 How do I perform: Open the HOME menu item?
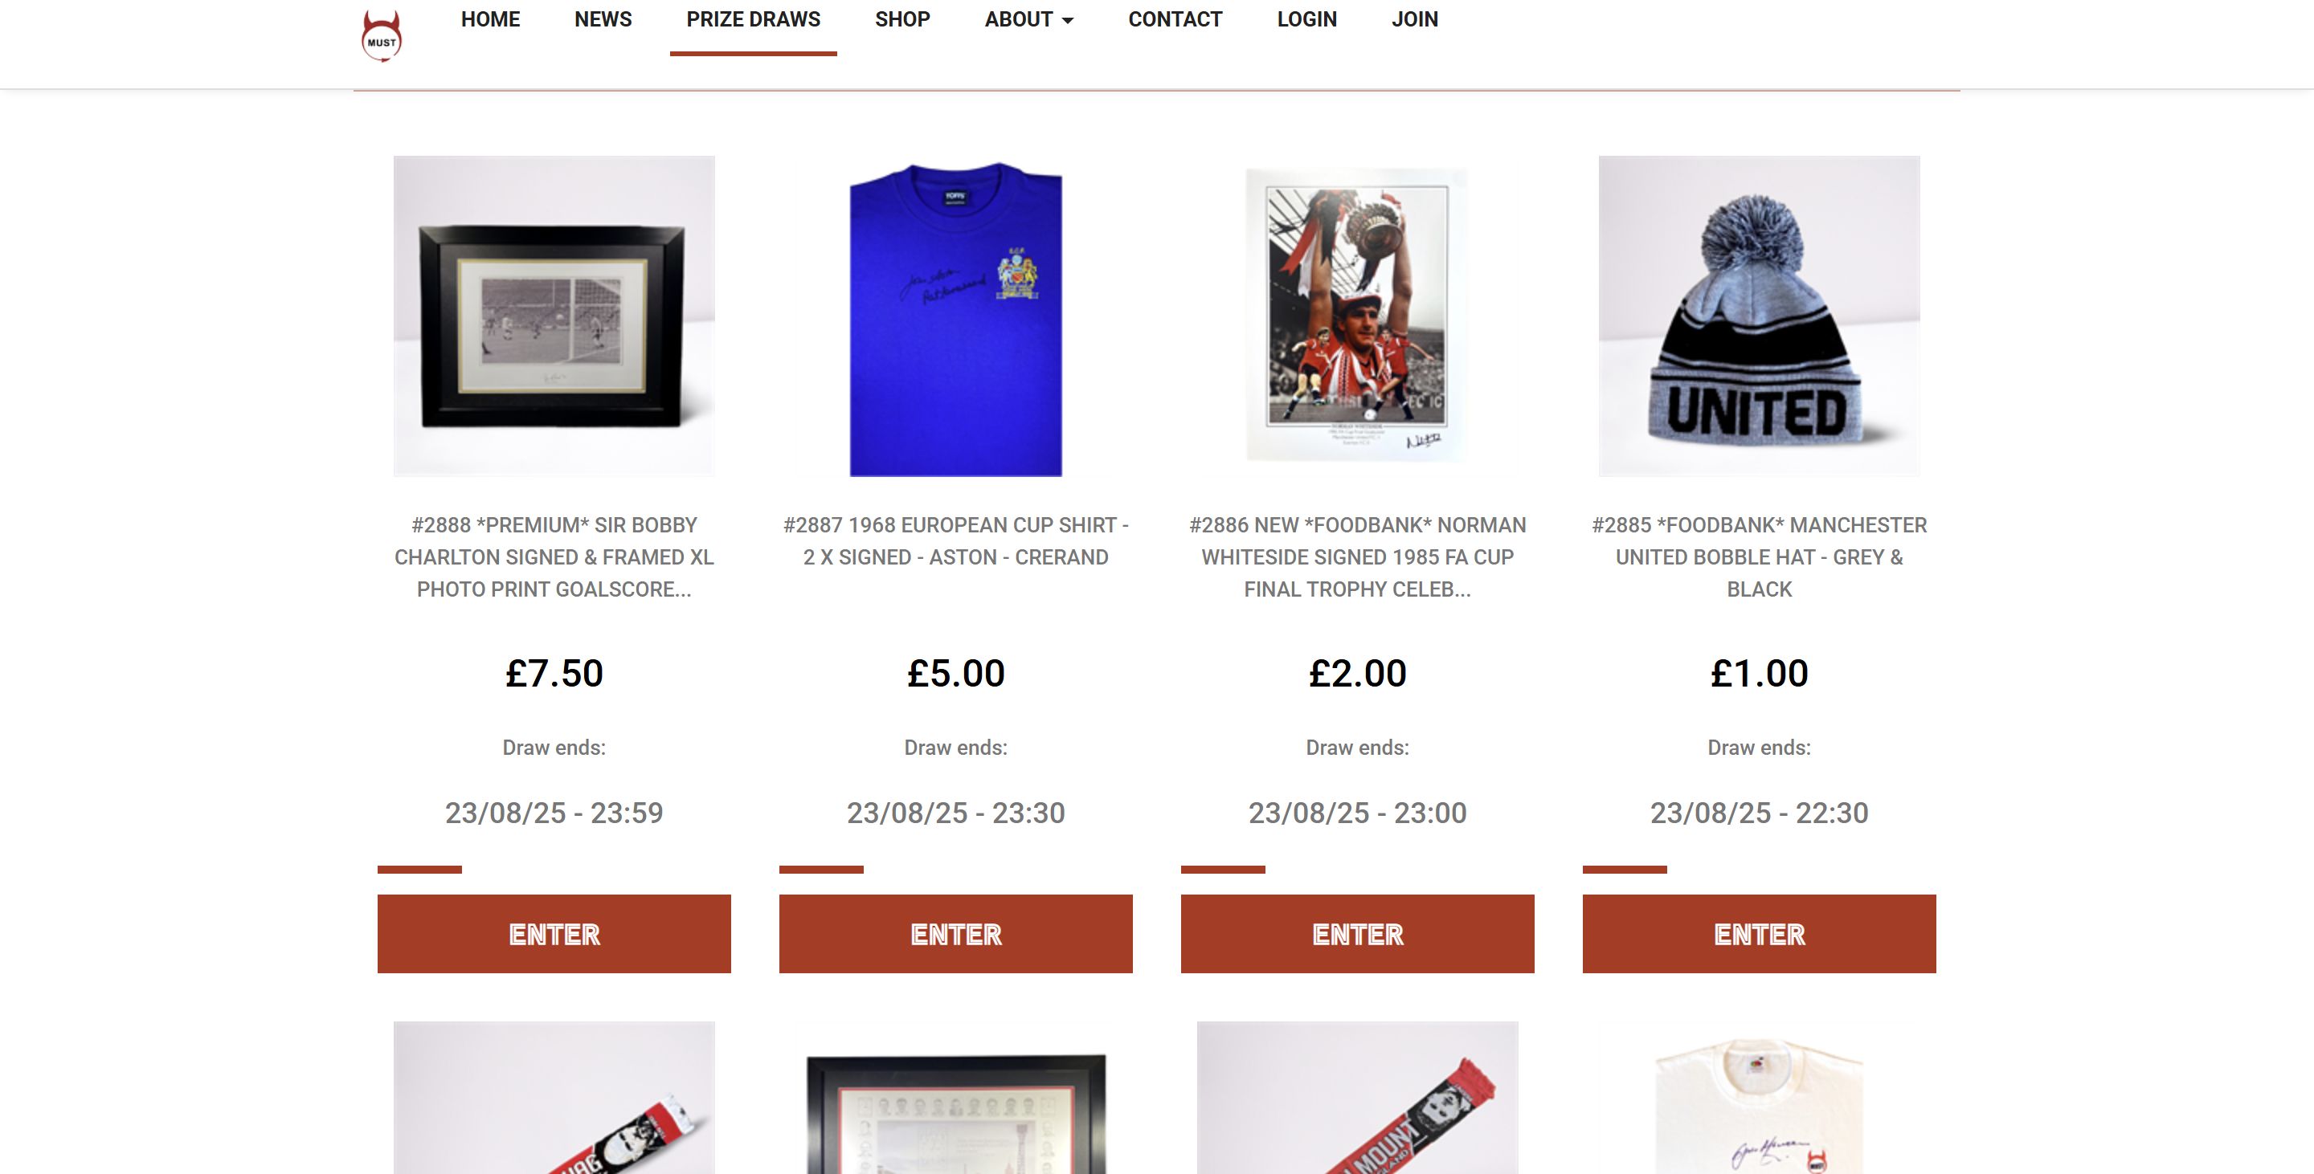(x=490, y=18)
